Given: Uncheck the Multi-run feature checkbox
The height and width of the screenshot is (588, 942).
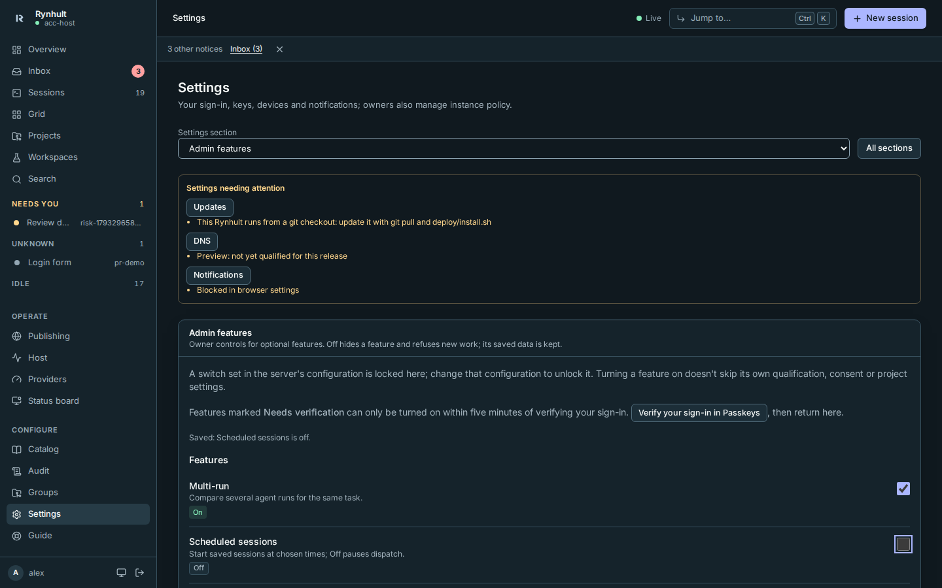Looking at the screenshot, I should (x=903, y=489).
